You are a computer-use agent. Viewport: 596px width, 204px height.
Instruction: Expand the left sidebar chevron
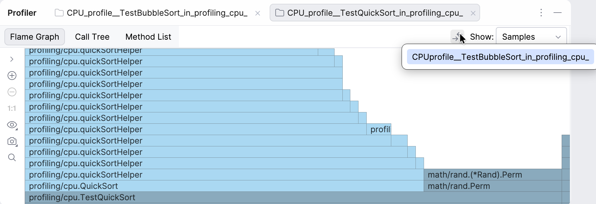(12, 59)
